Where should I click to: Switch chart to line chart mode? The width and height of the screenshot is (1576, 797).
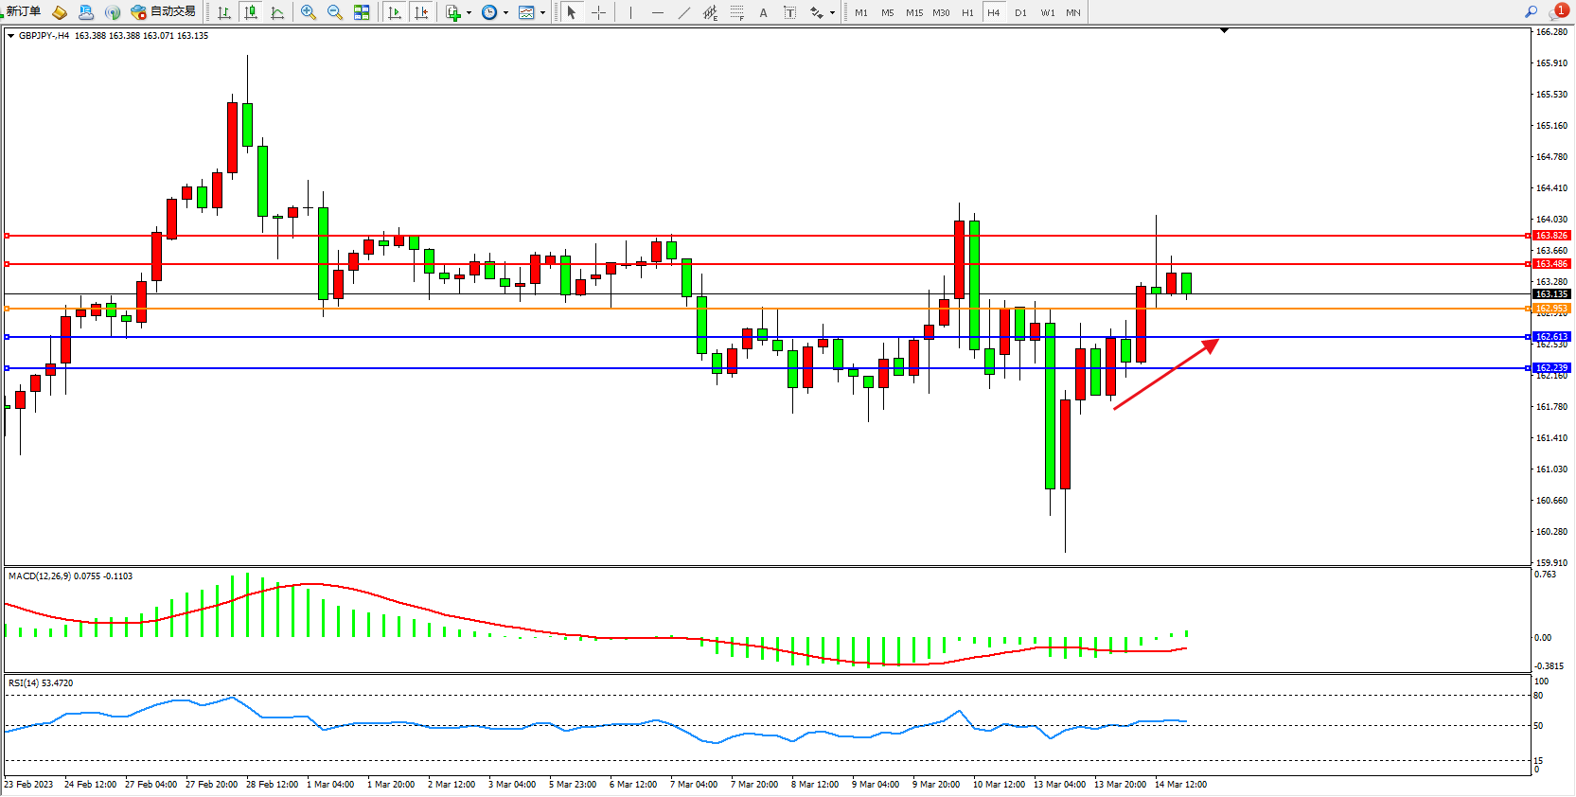click(x=277, y=12)
